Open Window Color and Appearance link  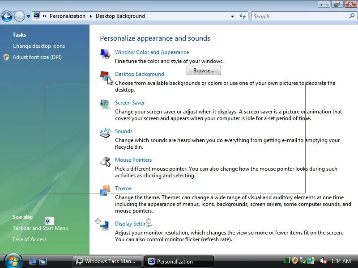tap(152, 52)
